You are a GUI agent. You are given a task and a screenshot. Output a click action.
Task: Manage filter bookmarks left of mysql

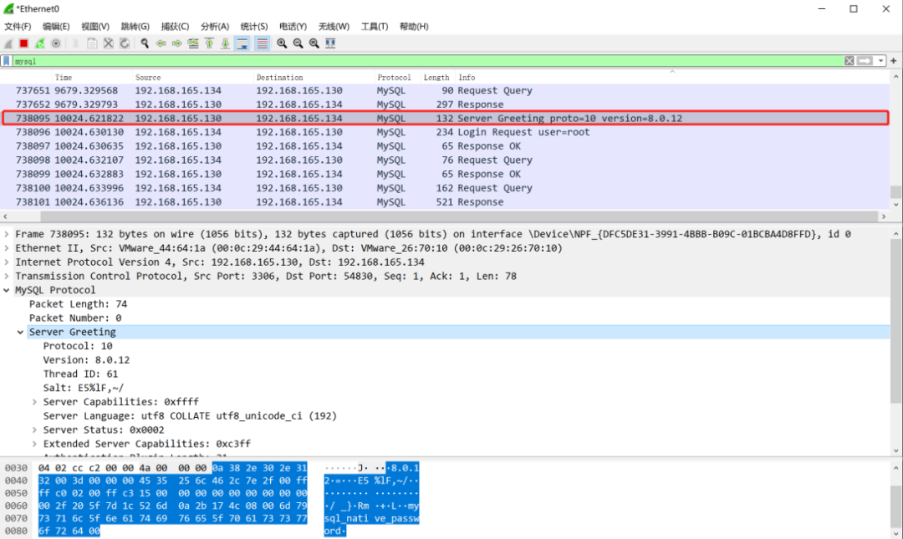[7, 61]
